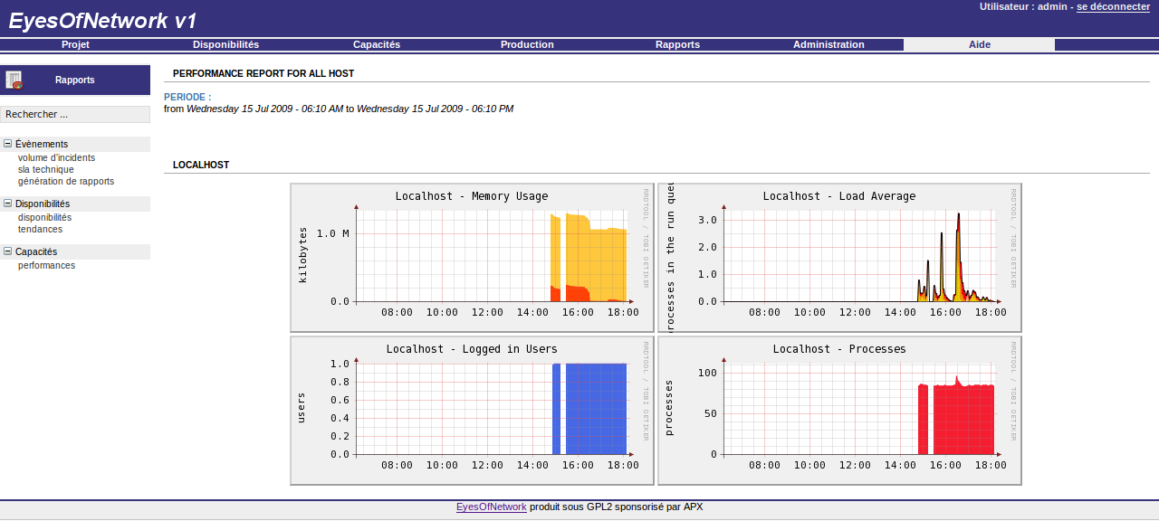The width and height of the screenshot is (1159, 521).
Task: Open the 'performances' sidebar link
Action: point(46,265)
